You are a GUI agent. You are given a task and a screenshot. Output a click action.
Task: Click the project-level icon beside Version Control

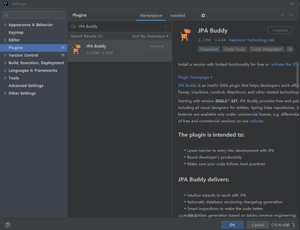tap(63, 55)
